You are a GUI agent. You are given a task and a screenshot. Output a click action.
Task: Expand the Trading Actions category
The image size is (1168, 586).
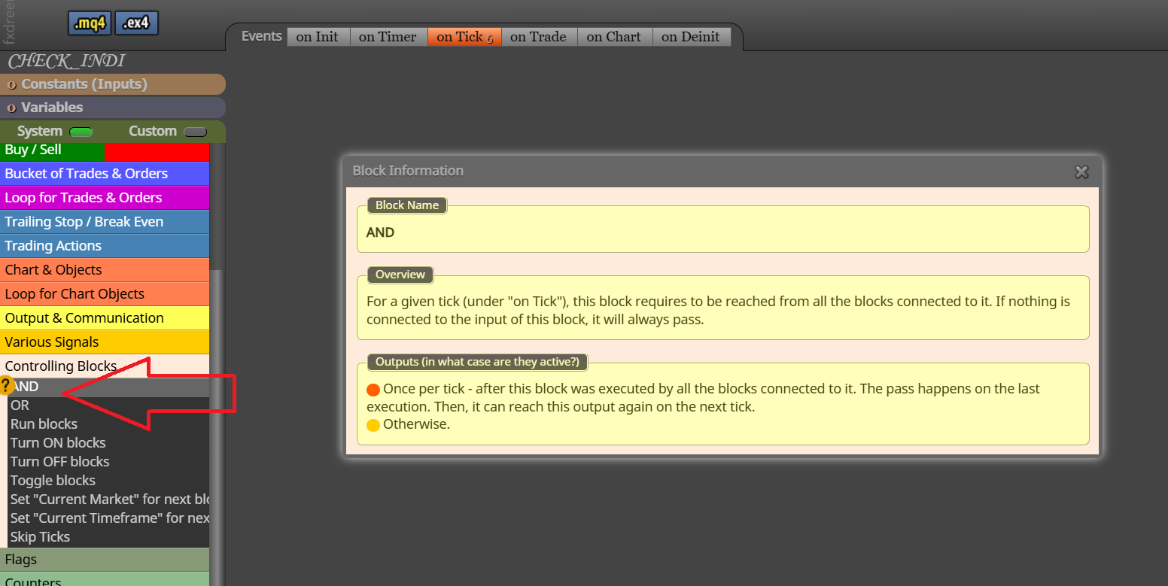click(105, 246)
